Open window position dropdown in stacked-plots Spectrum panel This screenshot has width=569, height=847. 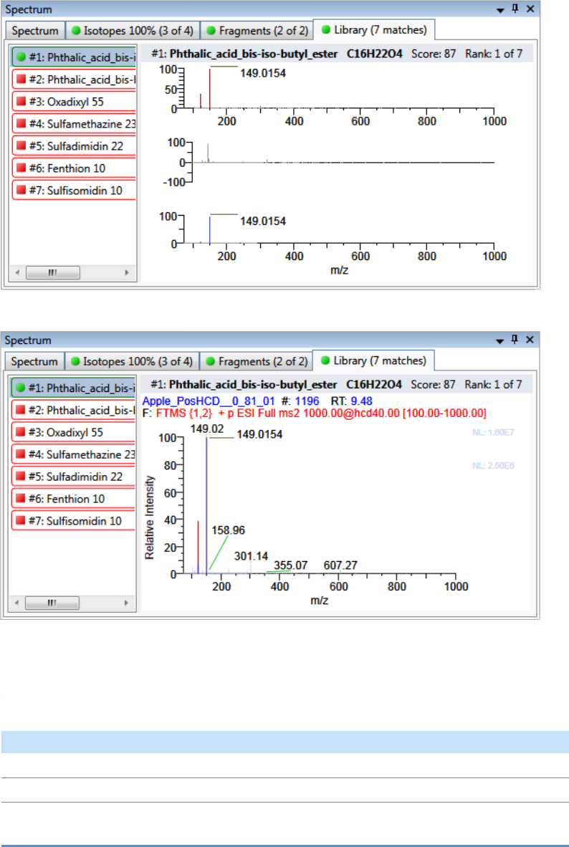point(500,10)
